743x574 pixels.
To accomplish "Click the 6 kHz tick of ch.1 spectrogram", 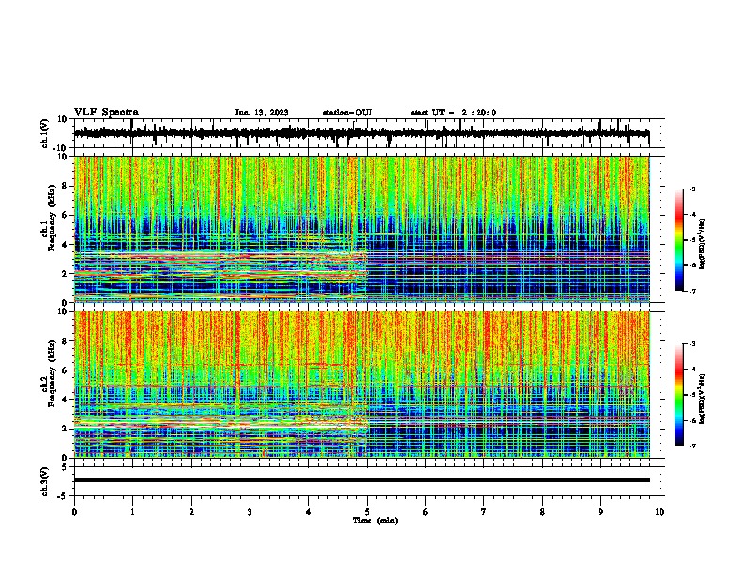I will [65, 215].
